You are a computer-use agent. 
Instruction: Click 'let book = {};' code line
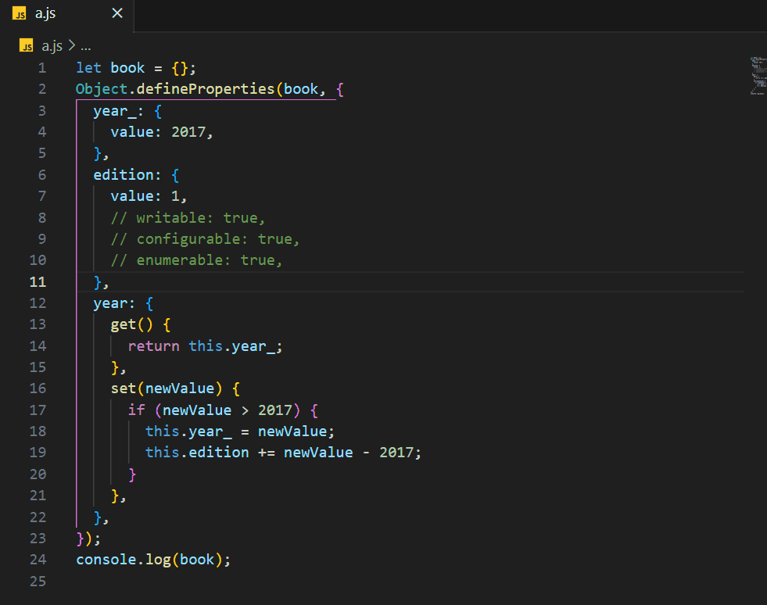(136, 68)
